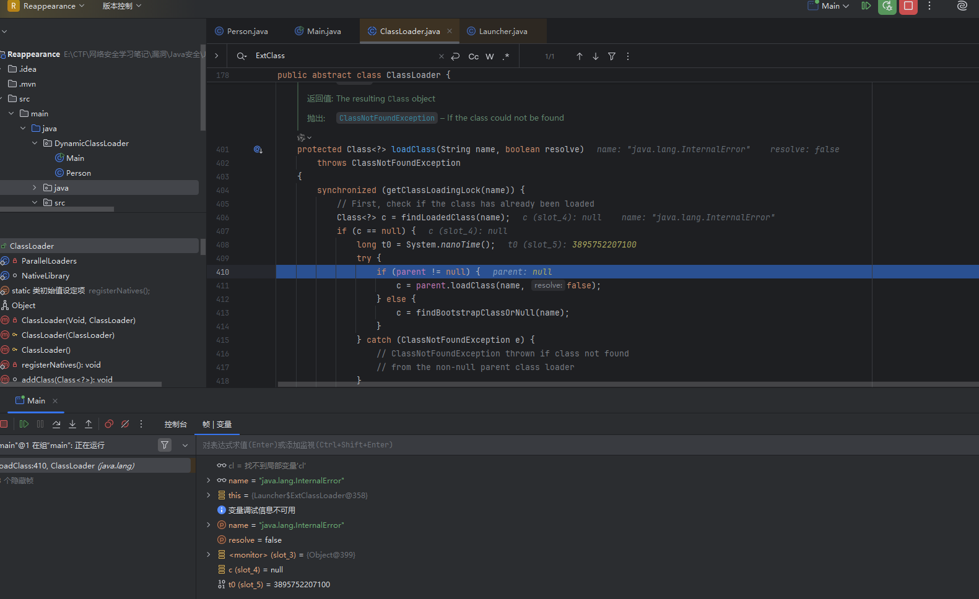Open the 控制台 console tab
Image resolution: width=979 pixels, height=599 pixels.
[175, 424]
